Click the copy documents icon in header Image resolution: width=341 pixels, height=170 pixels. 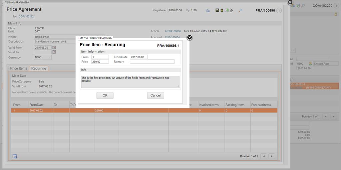207,11
